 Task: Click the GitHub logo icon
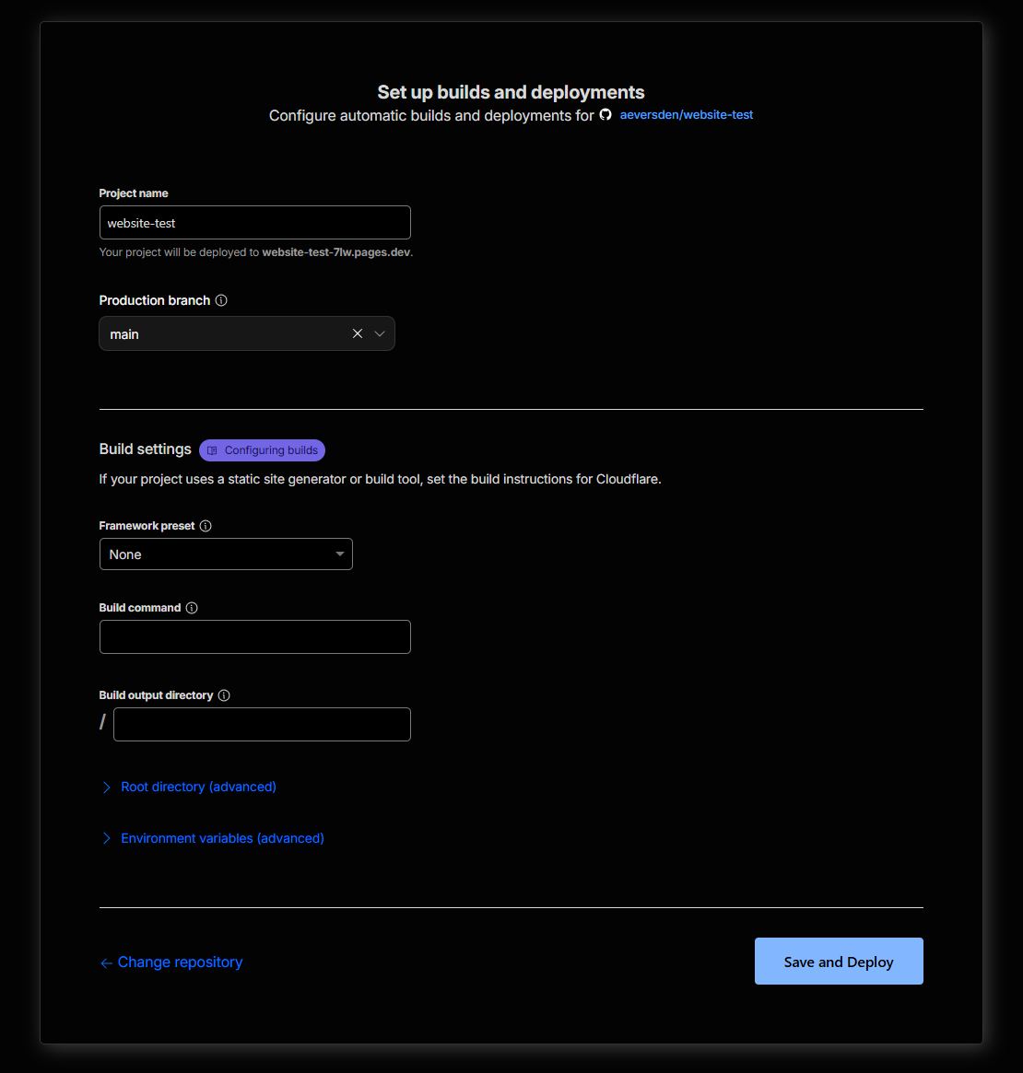tap(606, 114)
